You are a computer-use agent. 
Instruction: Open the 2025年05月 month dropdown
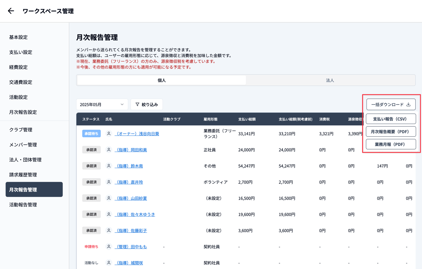pyautogui.click(x=102, y=104)
